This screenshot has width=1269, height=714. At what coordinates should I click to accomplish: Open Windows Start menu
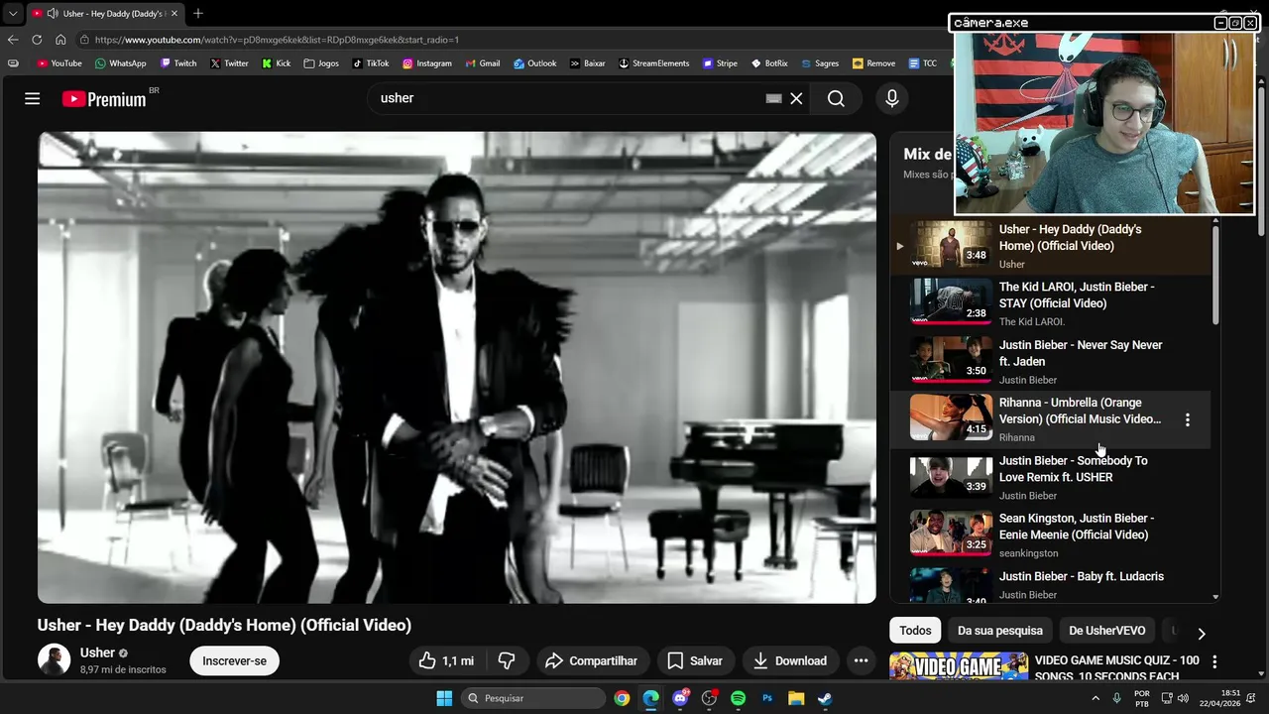coord(444,698)
